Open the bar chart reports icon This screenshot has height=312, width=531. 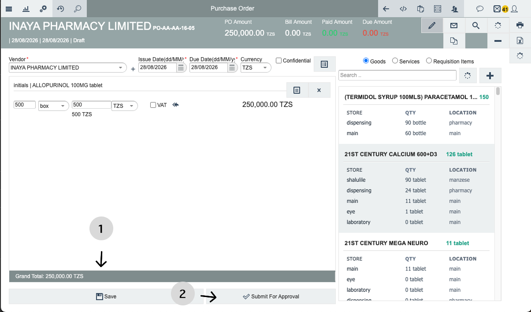click(x=26, y=8)
